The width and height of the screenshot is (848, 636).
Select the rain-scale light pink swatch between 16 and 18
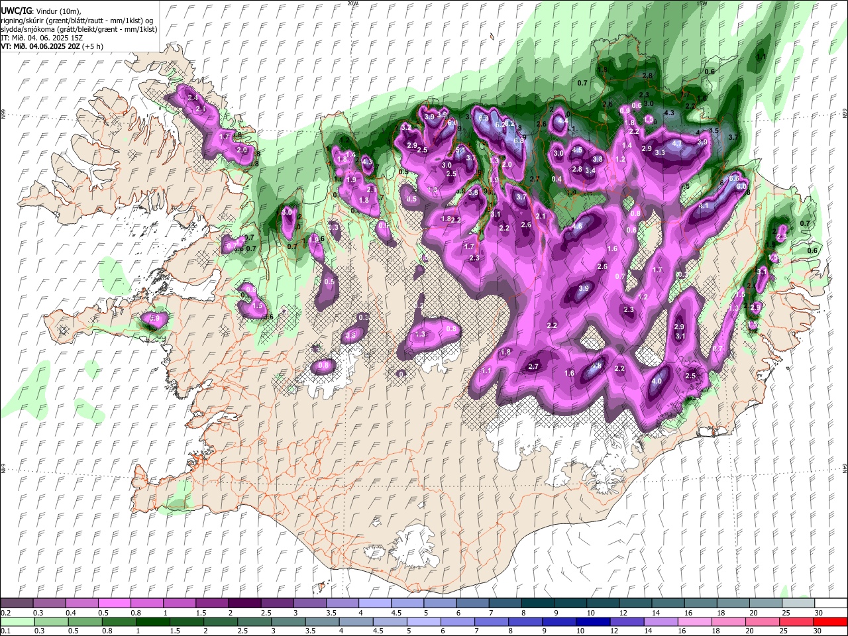click(696, 621)
